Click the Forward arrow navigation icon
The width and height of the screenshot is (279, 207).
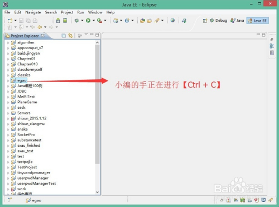click(51, 27)
